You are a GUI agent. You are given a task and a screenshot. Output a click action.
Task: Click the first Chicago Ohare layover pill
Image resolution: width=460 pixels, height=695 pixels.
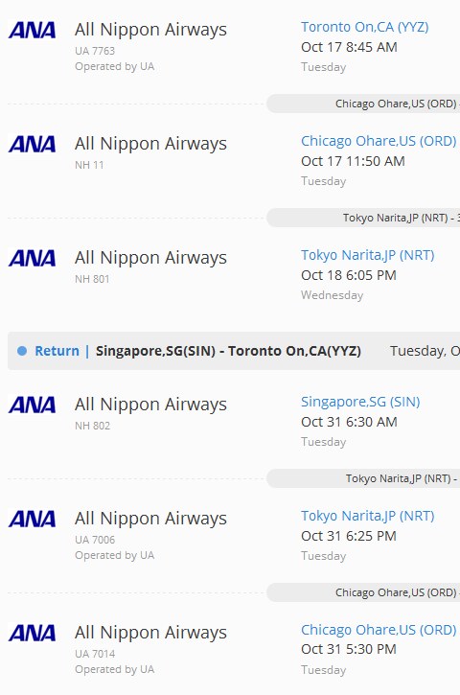pos(363,104)
